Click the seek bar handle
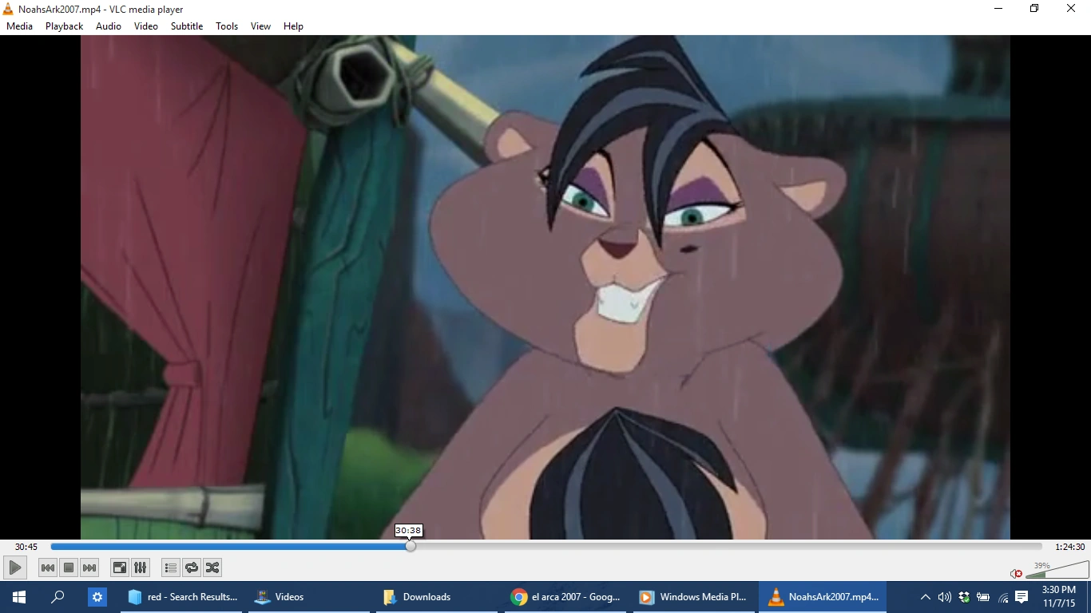The height and width of the screenshot is (613, 1091). [411, 547]
